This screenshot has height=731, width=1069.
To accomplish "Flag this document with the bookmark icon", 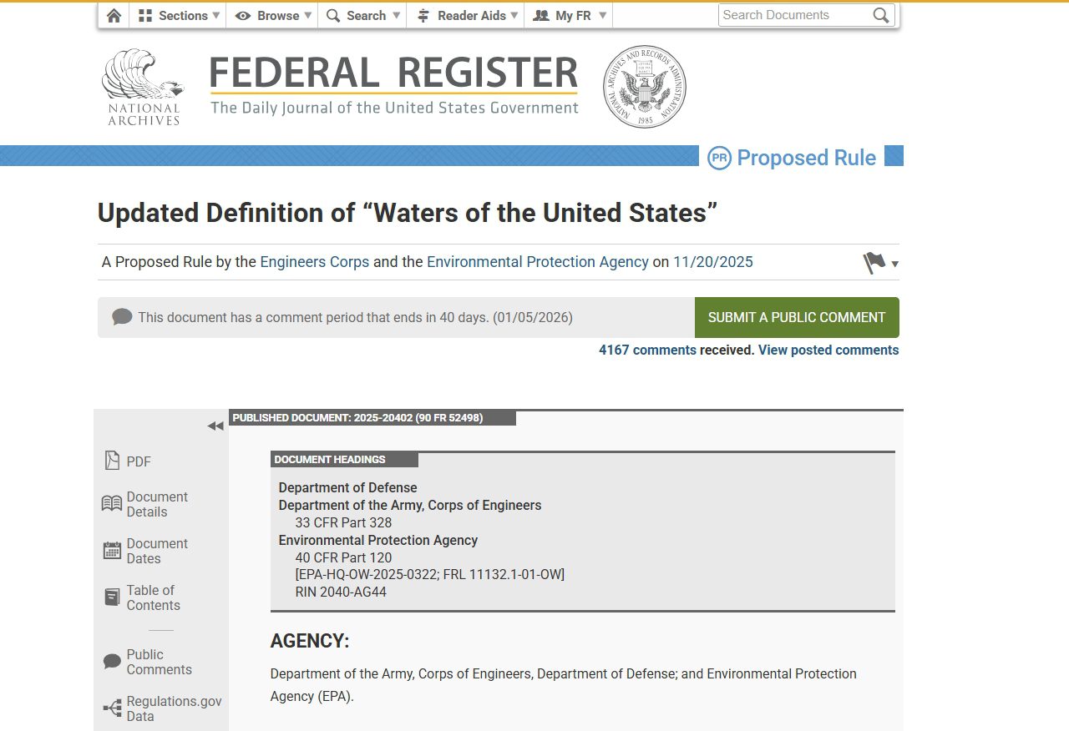I will coord(874,261).
